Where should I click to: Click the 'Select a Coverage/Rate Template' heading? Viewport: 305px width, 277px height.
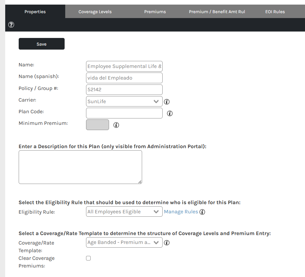tap(145, 233)
